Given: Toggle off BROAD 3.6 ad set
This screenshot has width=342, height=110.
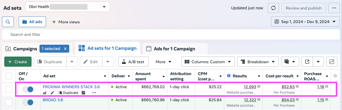Looking at the screenshot, I should click(28, 102).
